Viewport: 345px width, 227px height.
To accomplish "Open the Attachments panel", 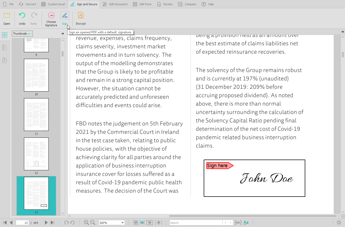I will tap(4, 60).
